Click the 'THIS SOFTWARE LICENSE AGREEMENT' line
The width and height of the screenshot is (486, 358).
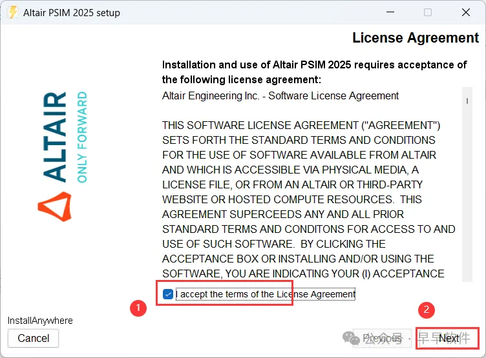[301, 125]
